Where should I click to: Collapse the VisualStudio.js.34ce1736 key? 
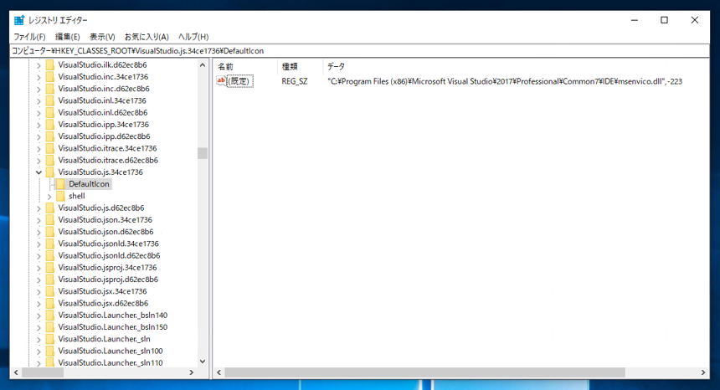(39, 172)
